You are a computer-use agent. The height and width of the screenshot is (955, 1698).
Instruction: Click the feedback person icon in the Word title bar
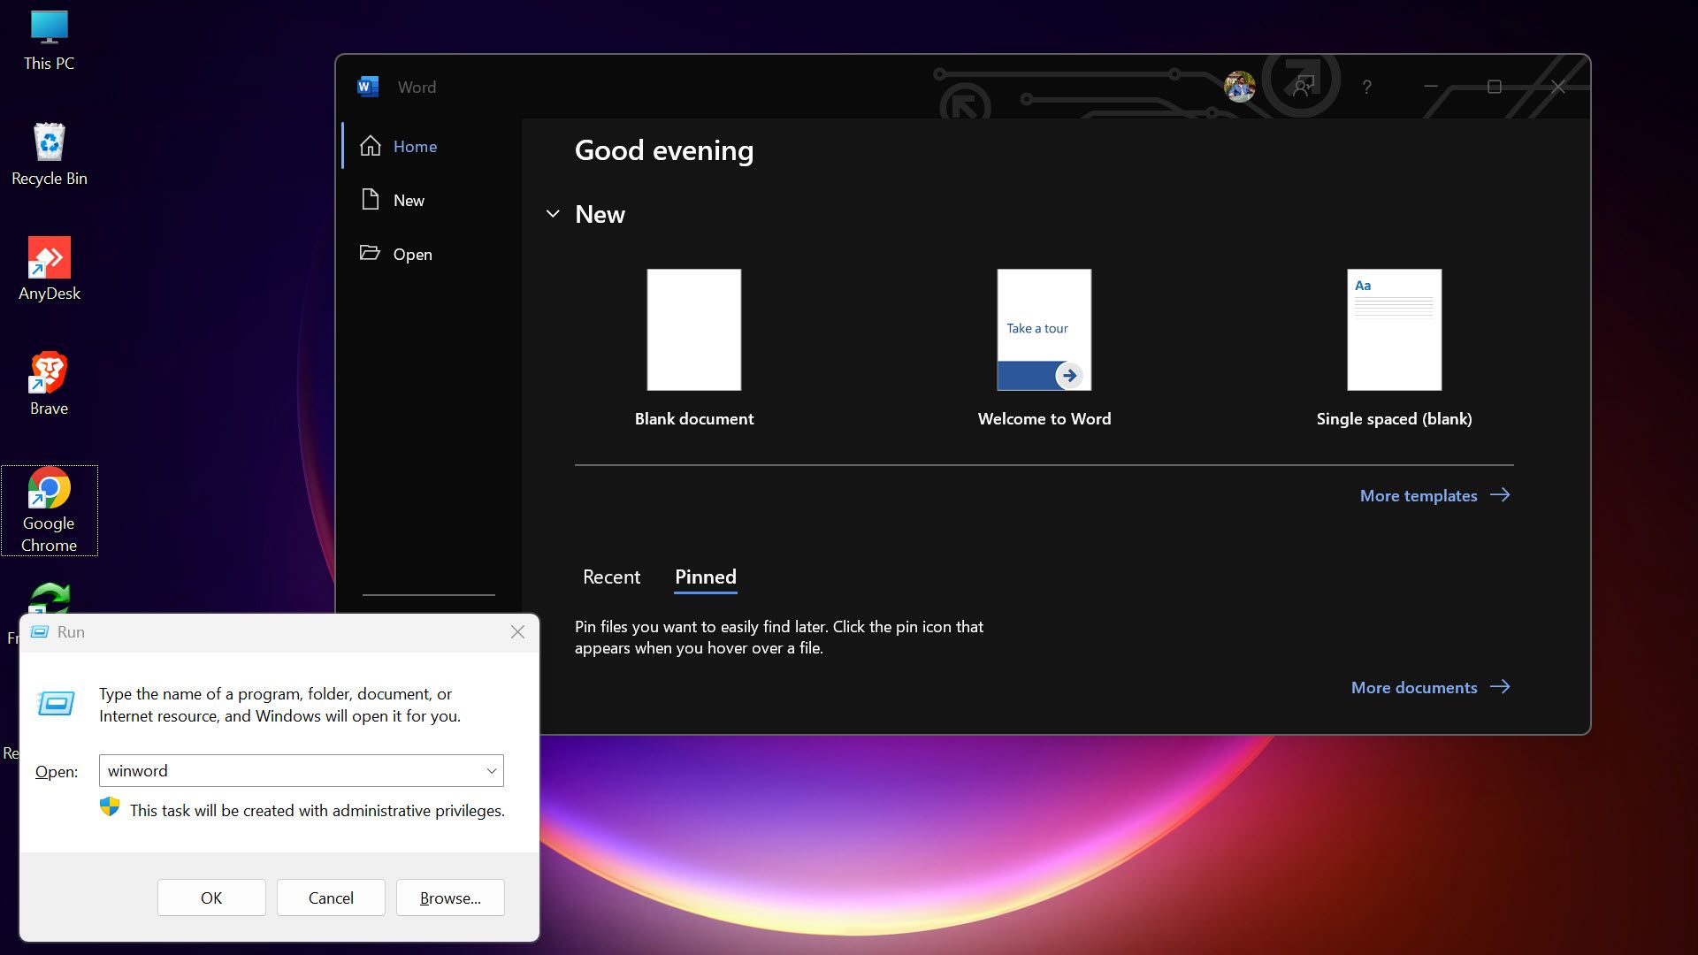[x=1303, y=87]
